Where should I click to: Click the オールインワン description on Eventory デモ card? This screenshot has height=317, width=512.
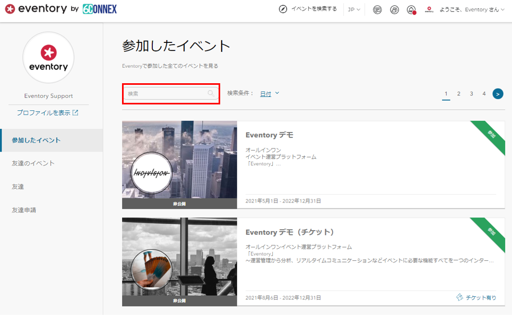pyautogui.click(x=281, y=157)
